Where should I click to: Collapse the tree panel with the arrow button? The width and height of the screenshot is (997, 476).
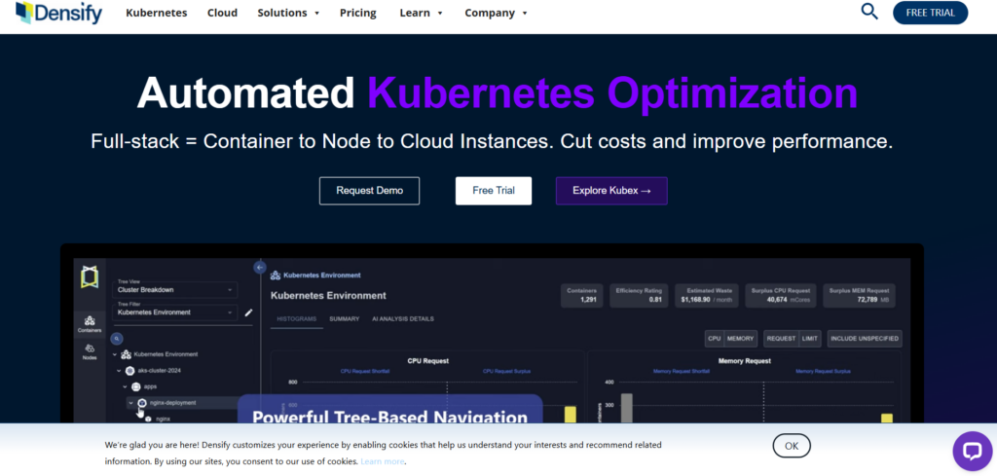[259, 268]
